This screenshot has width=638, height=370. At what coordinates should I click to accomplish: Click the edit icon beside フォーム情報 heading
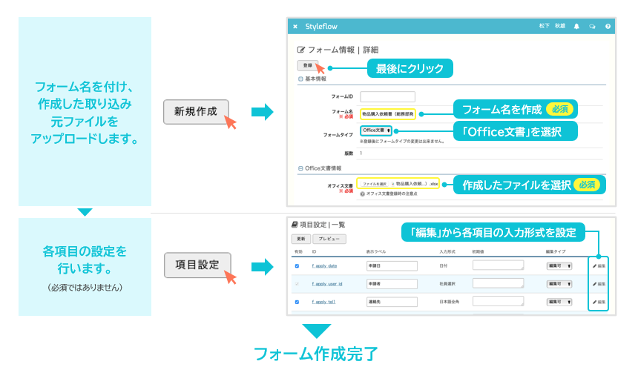pyautogui.click(x=300, y=50)
